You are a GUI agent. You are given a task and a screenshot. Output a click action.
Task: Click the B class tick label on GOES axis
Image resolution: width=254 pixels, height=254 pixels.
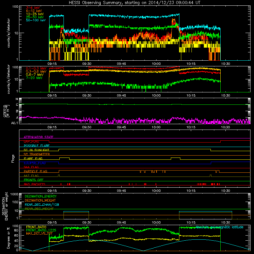[x=17, y=111]
